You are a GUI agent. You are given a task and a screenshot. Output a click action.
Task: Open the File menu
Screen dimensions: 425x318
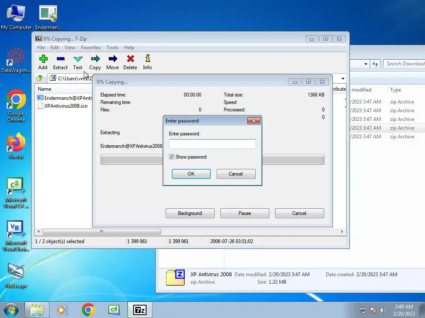coord(41,48)
